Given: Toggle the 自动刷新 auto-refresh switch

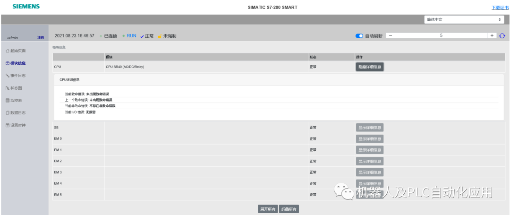Looking at the screenshot, I should click(x=359, y=36).
